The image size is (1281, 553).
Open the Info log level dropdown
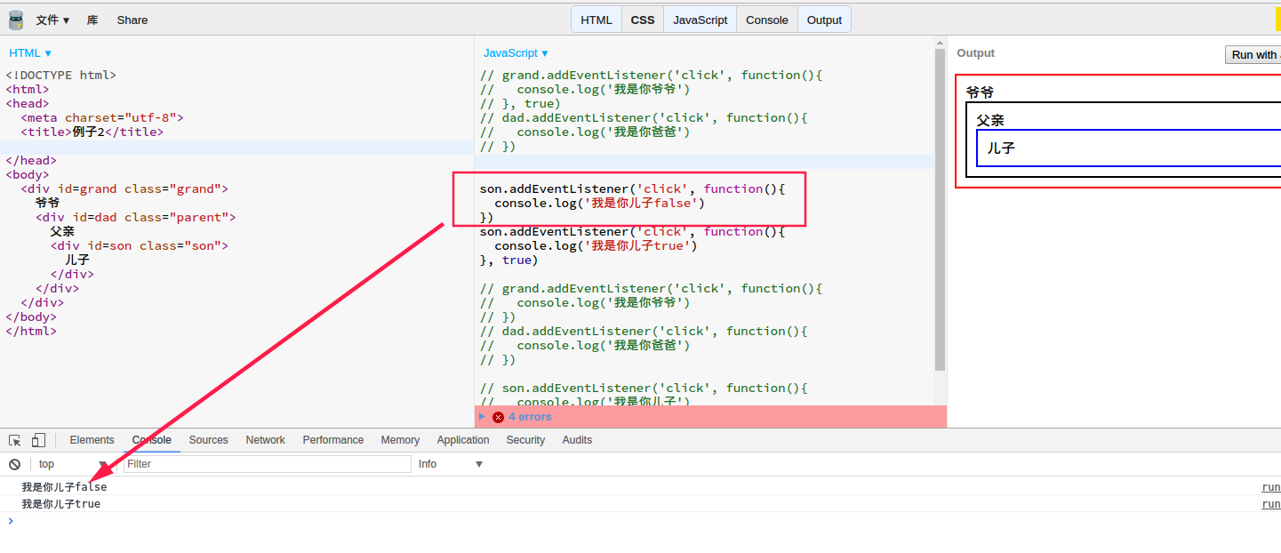451,464
